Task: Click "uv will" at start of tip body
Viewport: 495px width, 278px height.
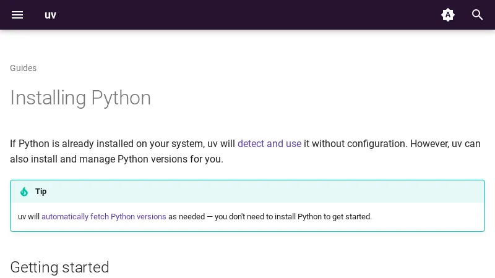Action: coord(28,217)
